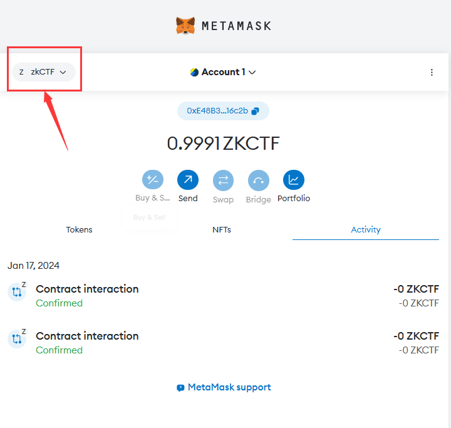Click the Buy & Sell round icon
Viewport: 451px width, 428px height.
pos(153,180)
